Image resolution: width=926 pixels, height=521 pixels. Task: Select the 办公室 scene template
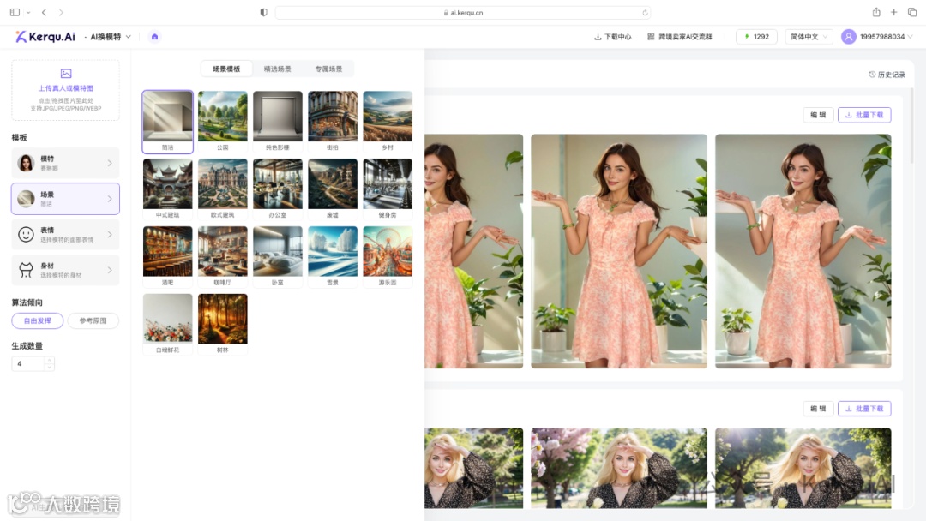pyautogui.click(x=278, y=189)
